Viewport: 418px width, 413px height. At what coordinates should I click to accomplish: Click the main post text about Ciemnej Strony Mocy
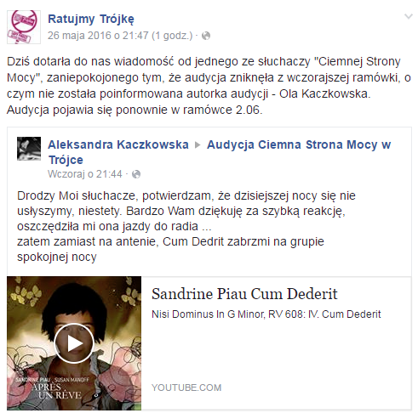pos(209,86)
